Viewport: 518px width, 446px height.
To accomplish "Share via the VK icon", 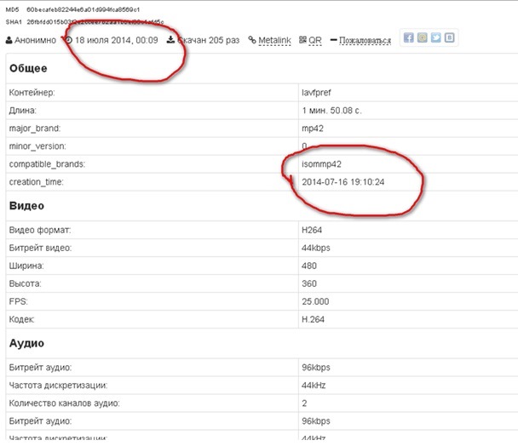I will pyautogui.click(x=449, y=38).
